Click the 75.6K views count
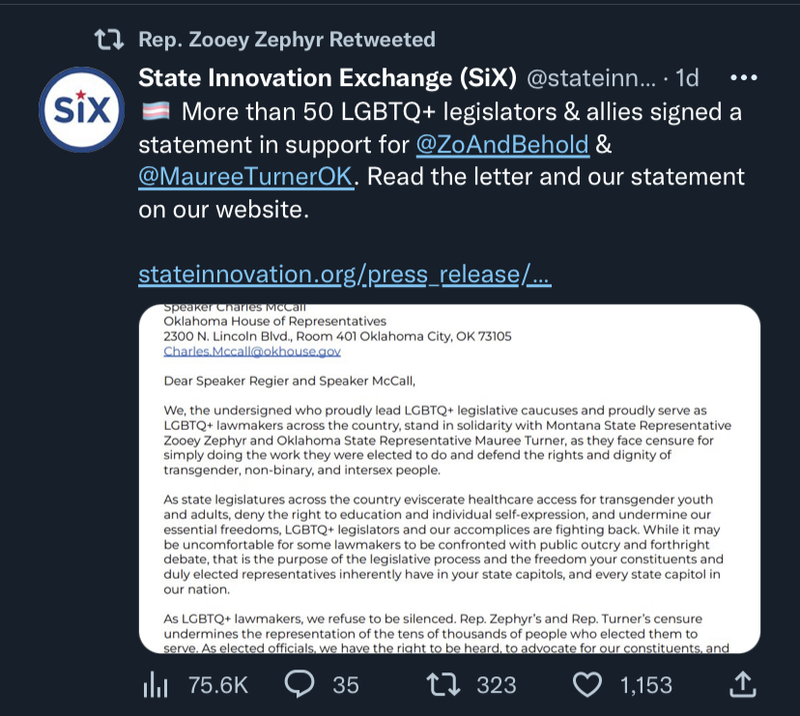 tap(217, 685)
